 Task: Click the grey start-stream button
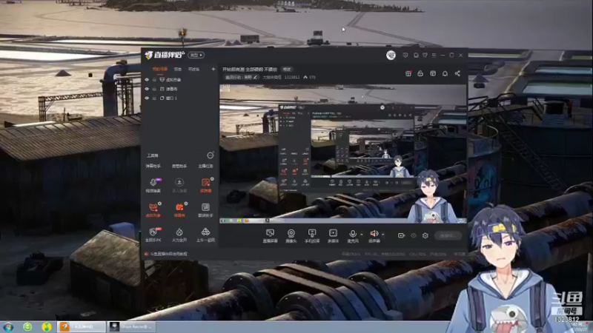click(448, 235)
